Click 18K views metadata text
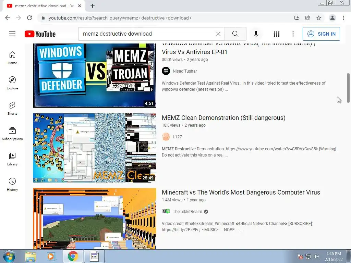 pos(171,125)
